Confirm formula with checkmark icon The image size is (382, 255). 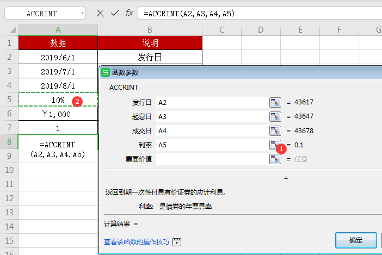click(x=114, y=13)
